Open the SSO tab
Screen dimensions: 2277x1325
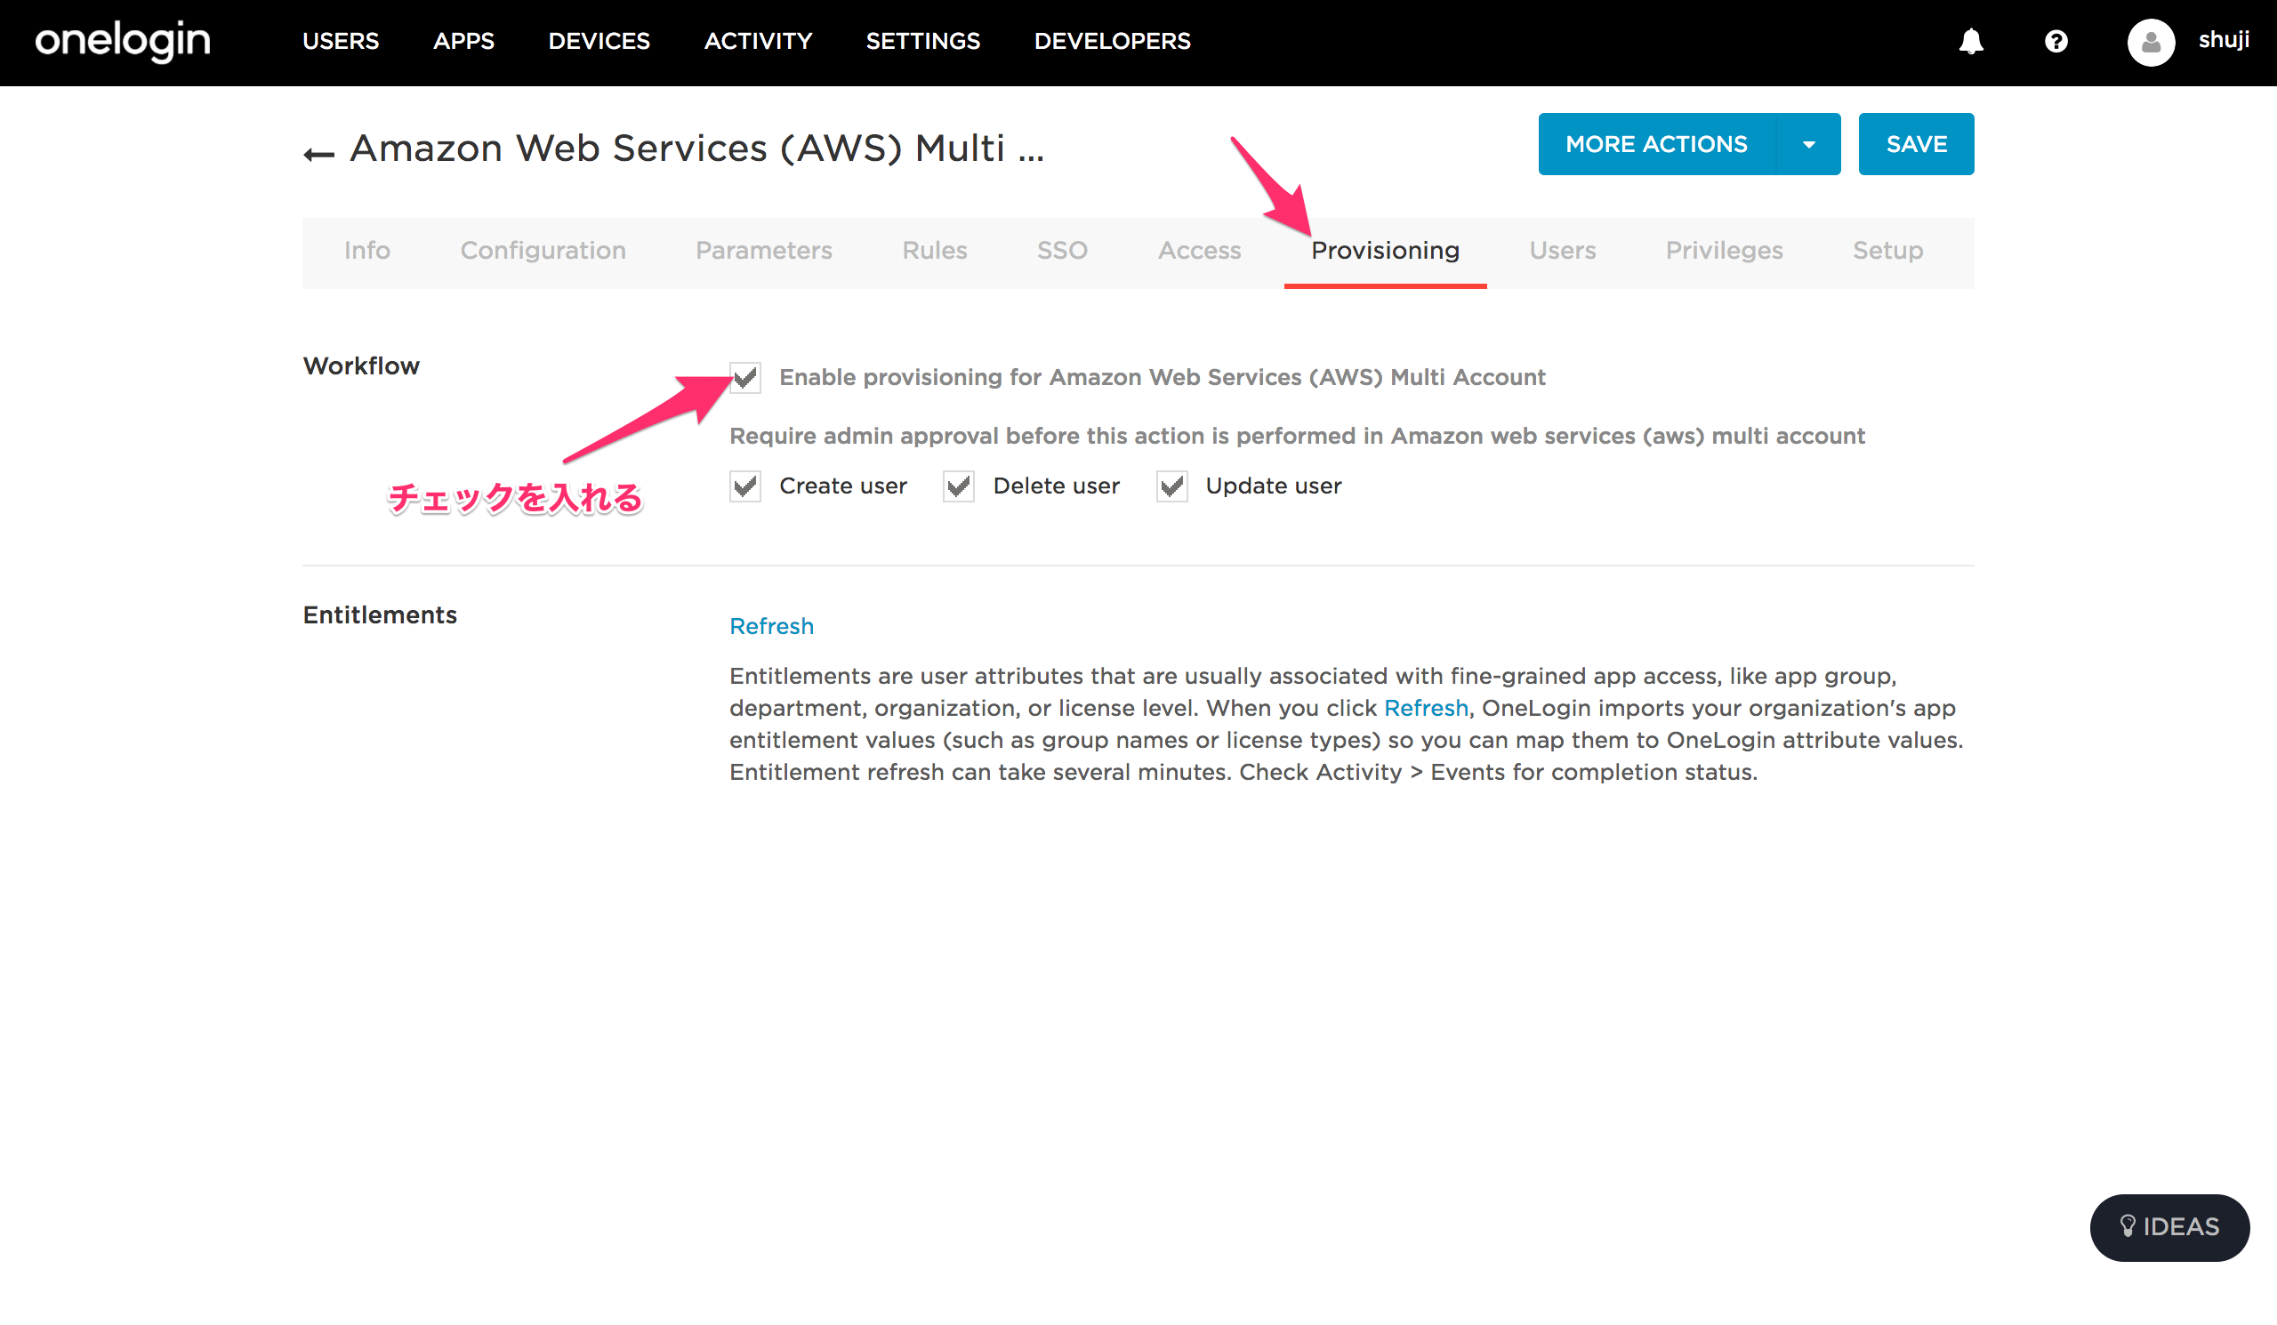coord(1062,250)
